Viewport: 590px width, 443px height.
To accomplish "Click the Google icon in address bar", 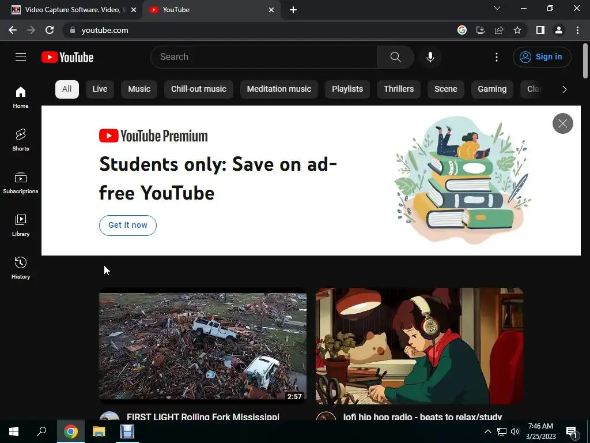I will [462, 30].
